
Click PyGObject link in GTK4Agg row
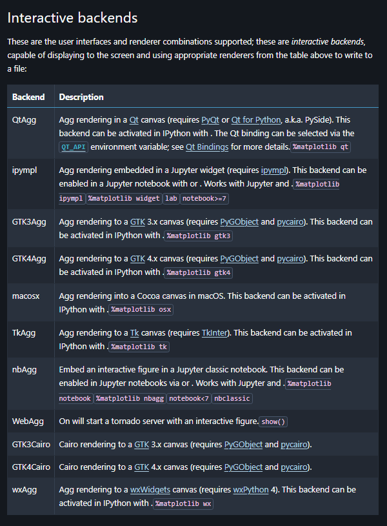click(x=239, y=258)
